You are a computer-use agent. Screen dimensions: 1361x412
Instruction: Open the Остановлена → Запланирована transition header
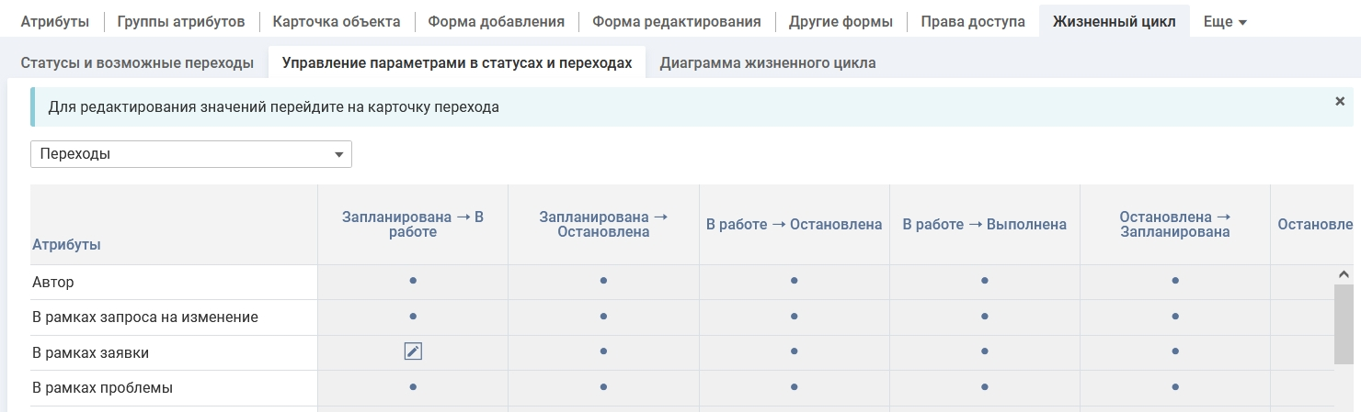click(x=1174, y=225)
